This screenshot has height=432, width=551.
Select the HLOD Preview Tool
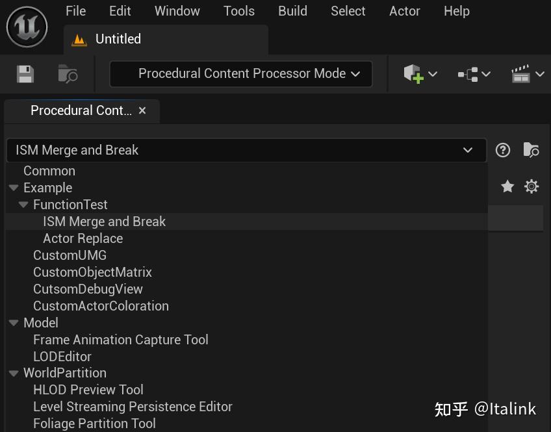88,390
